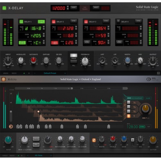Screen dimensions: 161x161
Task: Decrease Delay 1 gain with down arrow
Action: [44, 36]
